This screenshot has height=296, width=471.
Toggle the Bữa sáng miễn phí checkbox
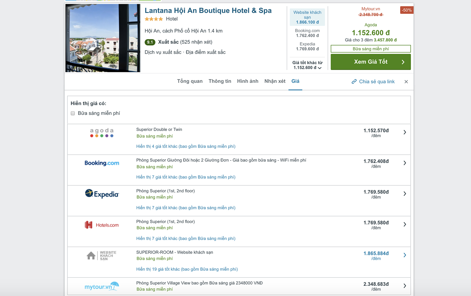pos(73,113)
